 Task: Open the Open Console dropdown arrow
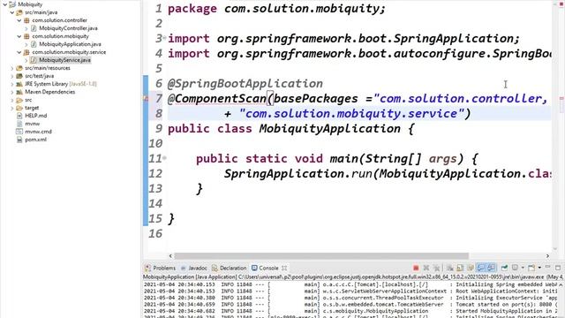(539, 268)
